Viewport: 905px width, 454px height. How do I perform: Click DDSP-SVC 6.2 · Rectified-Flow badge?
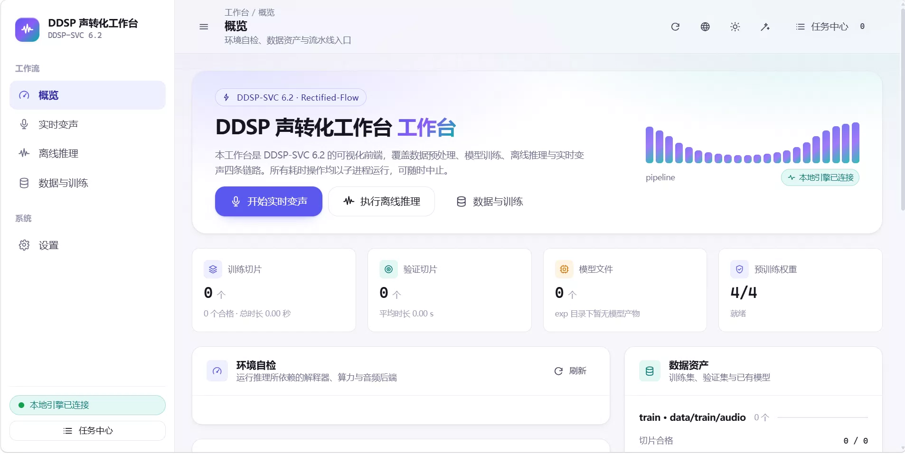pos(291,97)
